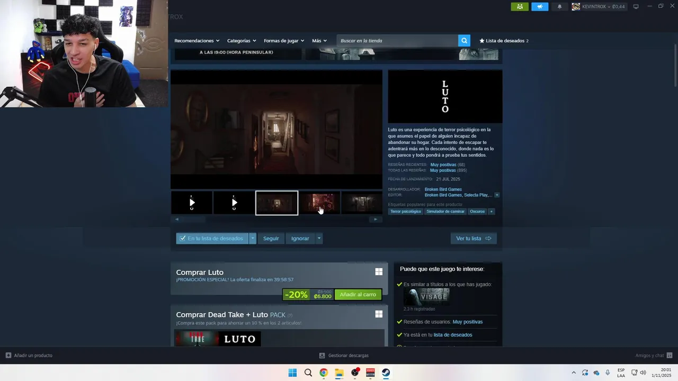678x381 pixels.
Task: Open Steam announcements megaphone icon
Action: click(540, 6)
